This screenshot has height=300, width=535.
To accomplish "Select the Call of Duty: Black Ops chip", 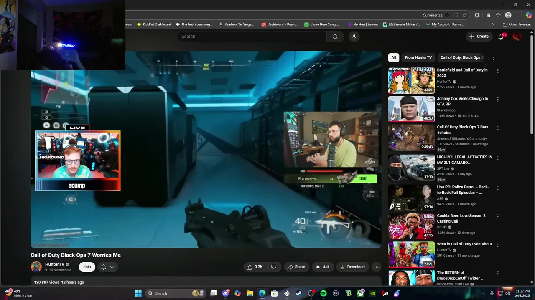I will tap(462, 57).
